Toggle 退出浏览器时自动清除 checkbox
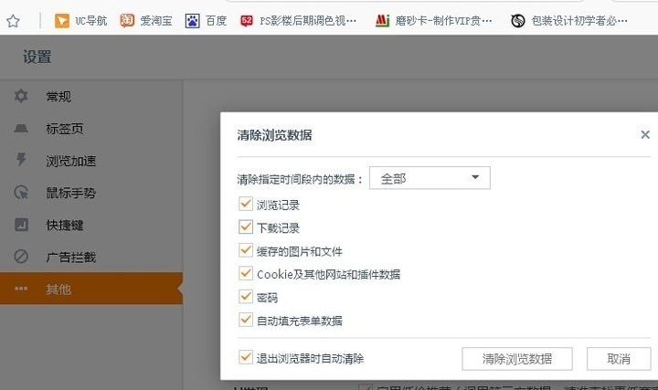 pyautogui.click(x=246, y=357)
